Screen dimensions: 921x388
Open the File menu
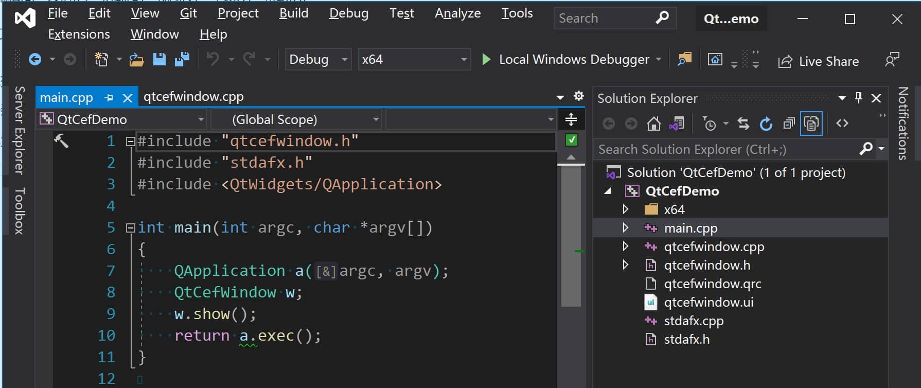click(x=58, y=13)
